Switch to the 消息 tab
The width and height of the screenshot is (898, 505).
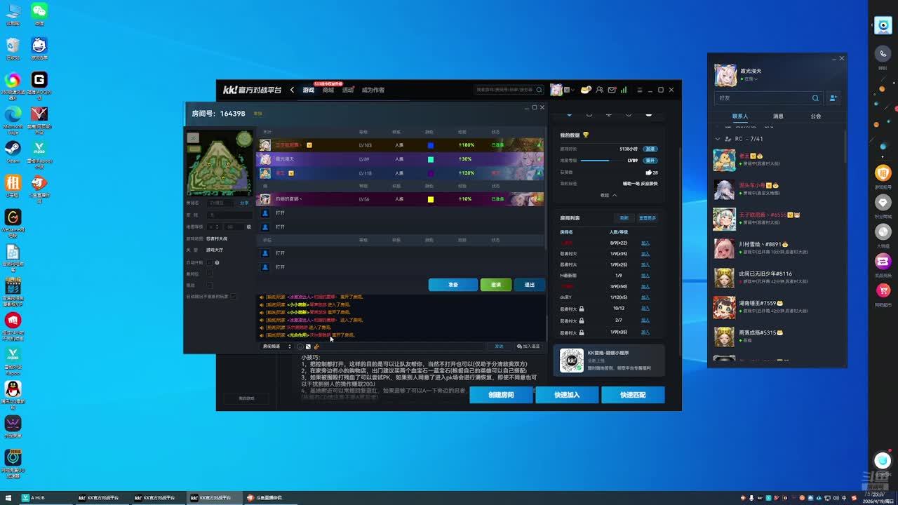778,116
